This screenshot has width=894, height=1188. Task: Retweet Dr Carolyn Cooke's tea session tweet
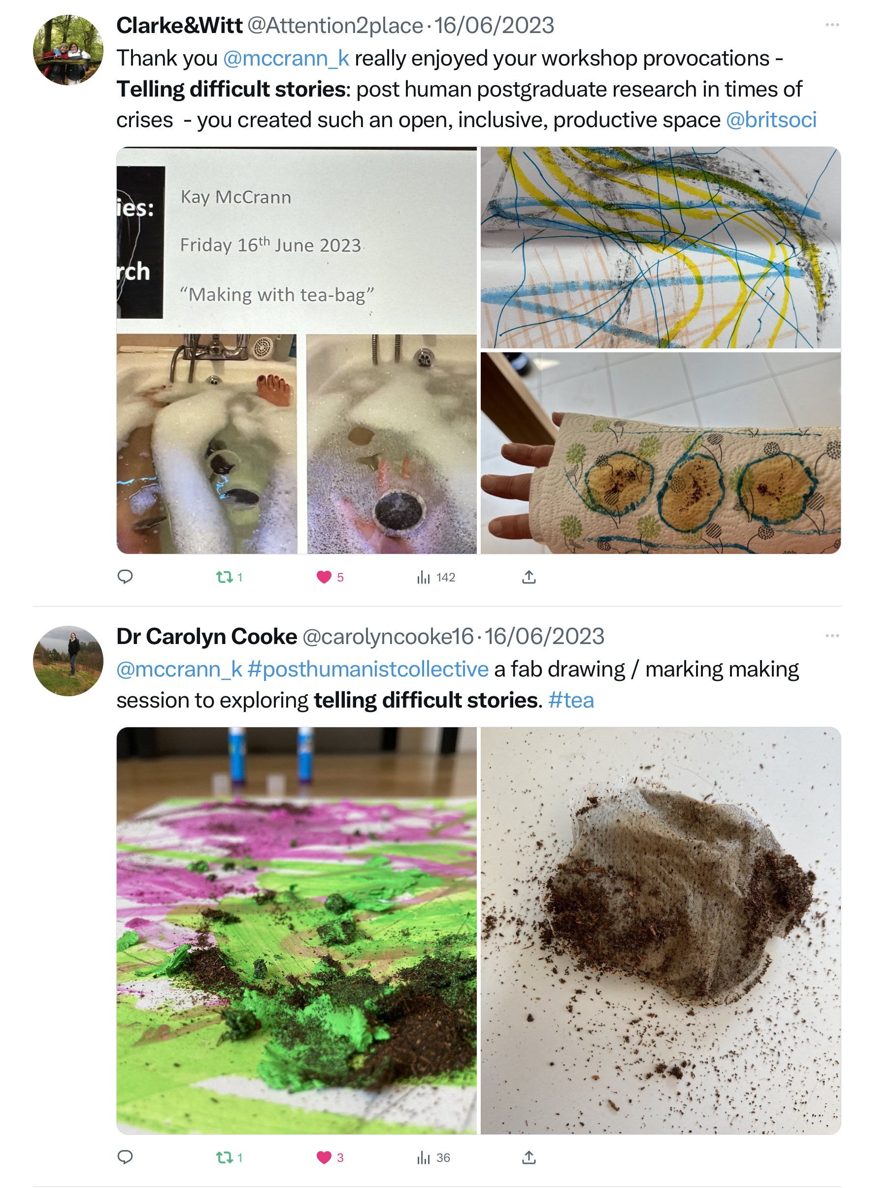pos(225,1157)
